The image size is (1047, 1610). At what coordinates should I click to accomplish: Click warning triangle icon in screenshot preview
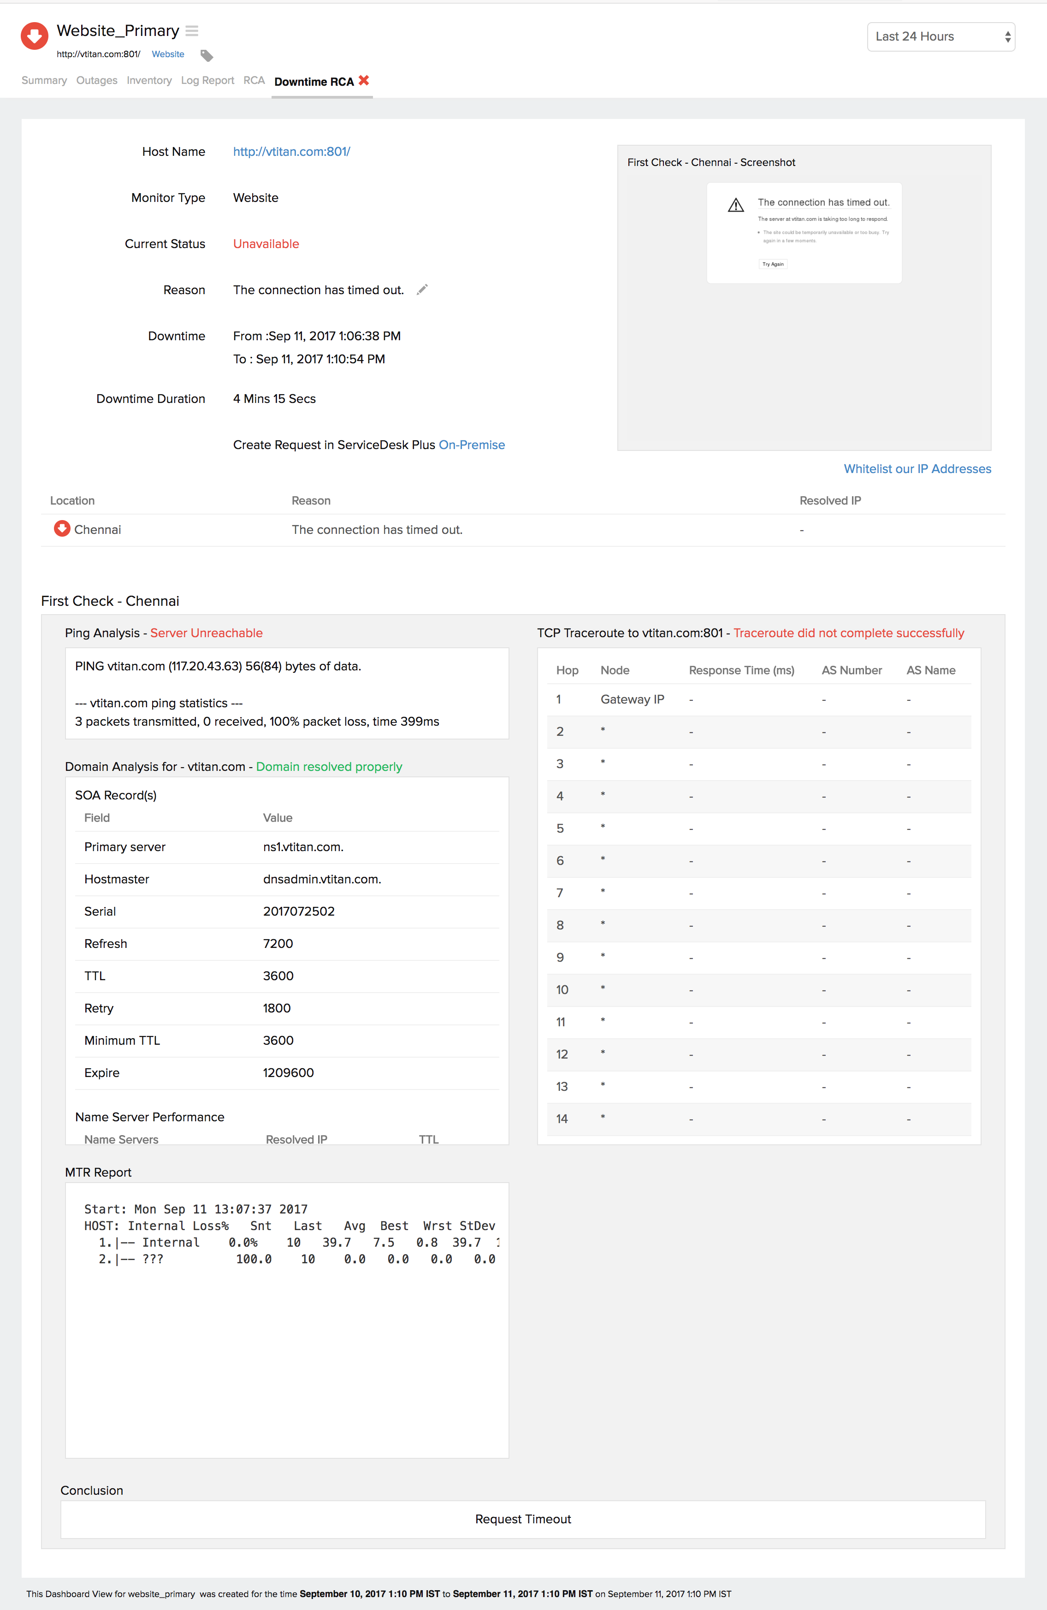pos(736,205)
